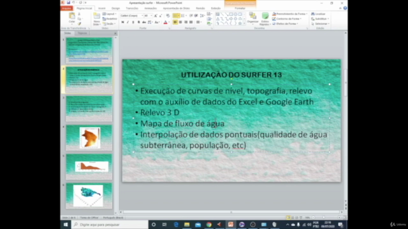Viewport: 408px width, 229px height.
Task: Click Estilos Rápidos button
Action: coord(265,18)
